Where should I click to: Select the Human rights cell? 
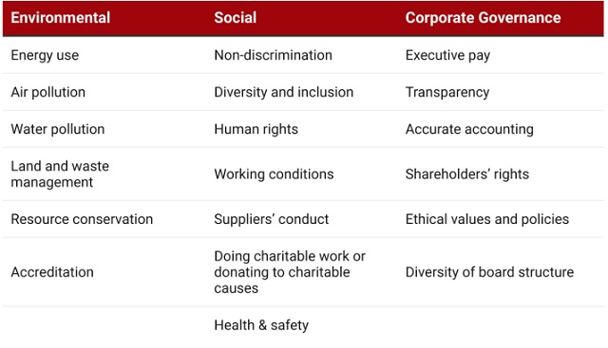coord(256,129)
